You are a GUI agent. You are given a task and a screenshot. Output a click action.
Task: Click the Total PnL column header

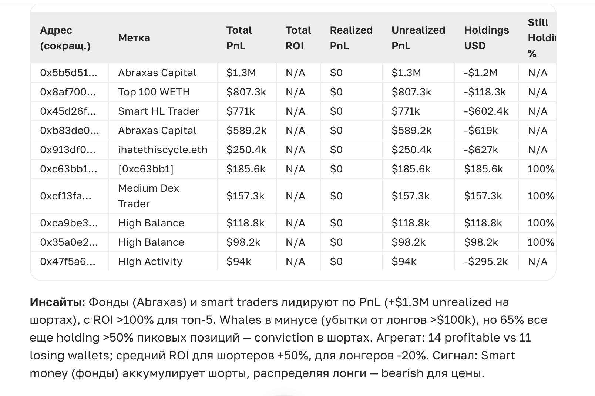tap(239, 38)
